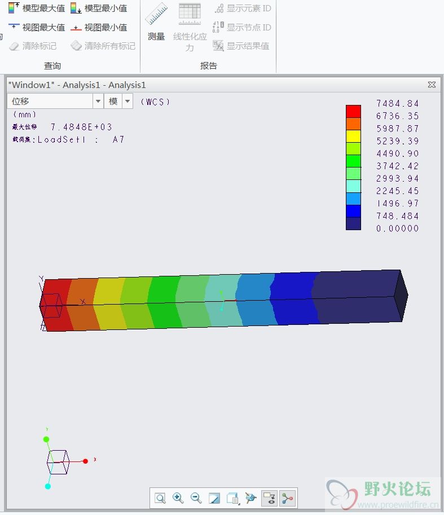
Task: Click the Model Max (模型最大值) icon
Action: [x=14, y=8]
